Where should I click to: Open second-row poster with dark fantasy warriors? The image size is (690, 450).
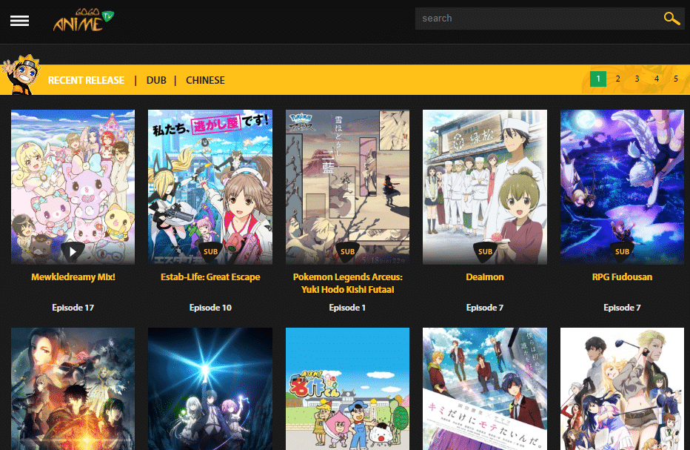[73, 388]
